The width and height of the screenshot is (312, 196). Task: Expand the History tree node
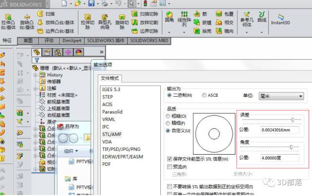tap(35, 75)
